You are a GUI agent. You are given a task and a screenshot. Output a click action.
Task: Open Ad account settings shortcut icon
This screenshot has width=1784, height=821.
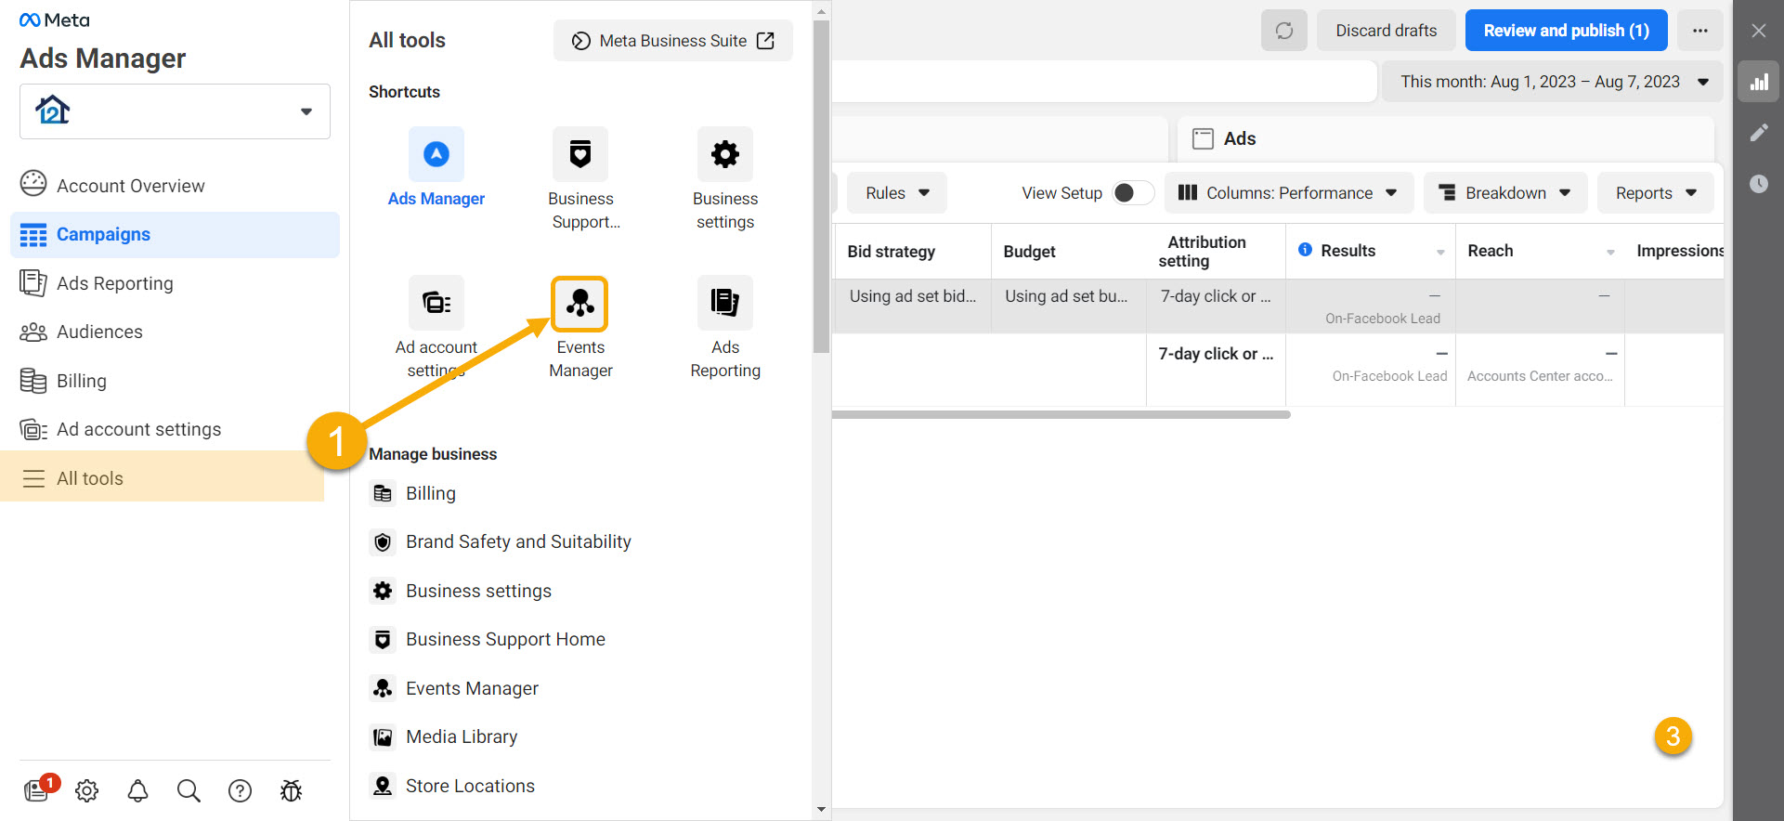click(x=436, y=303)
